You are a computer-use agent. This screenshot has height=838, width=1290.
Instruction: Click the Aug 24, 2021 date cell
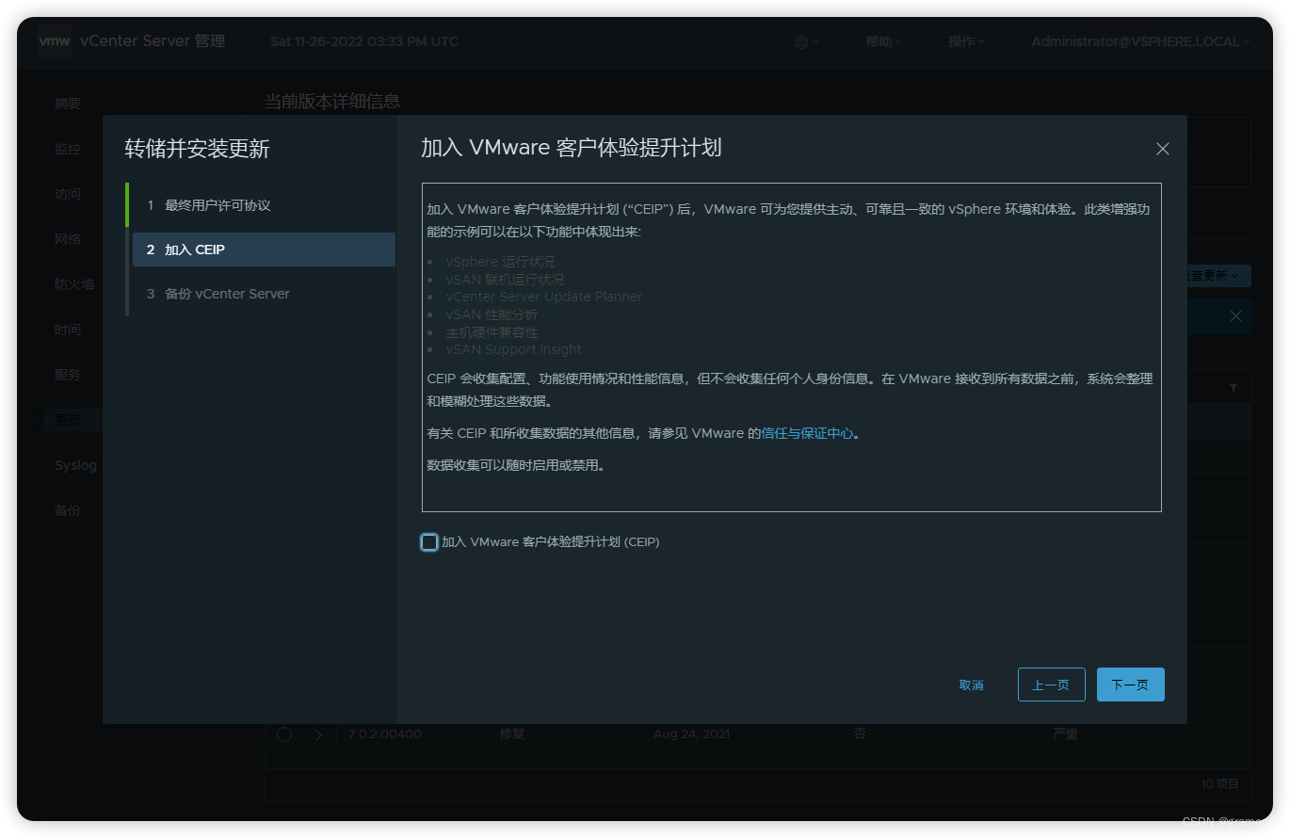(690, 734)
